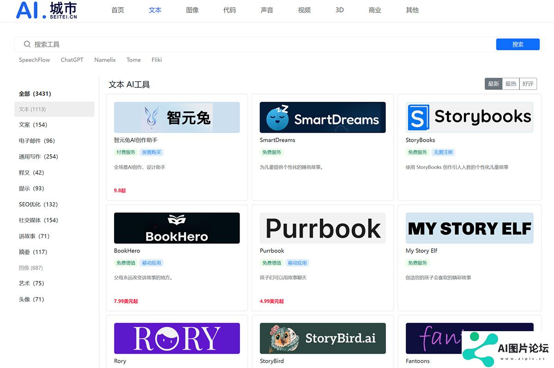Click 免费服务 tag on SmartDreams card
The image size is (554, 368).
tap(272, 152)
